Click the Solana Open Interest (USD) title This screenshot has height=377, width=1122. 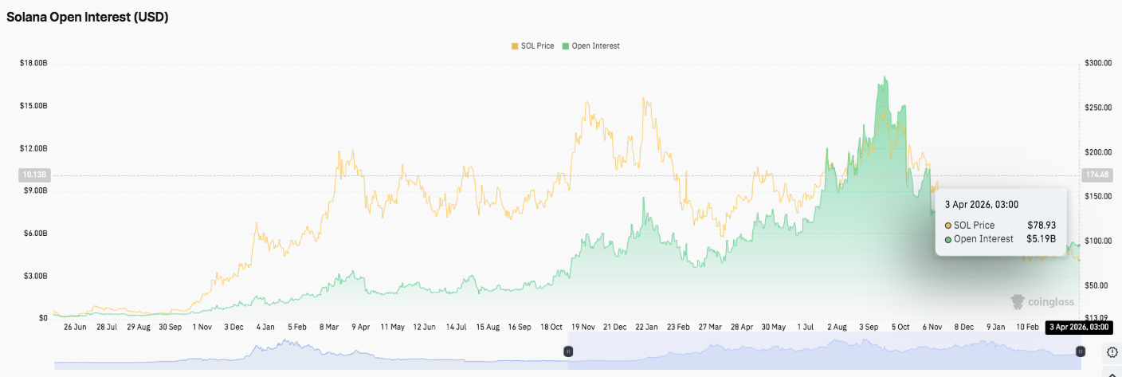(88, 17)
